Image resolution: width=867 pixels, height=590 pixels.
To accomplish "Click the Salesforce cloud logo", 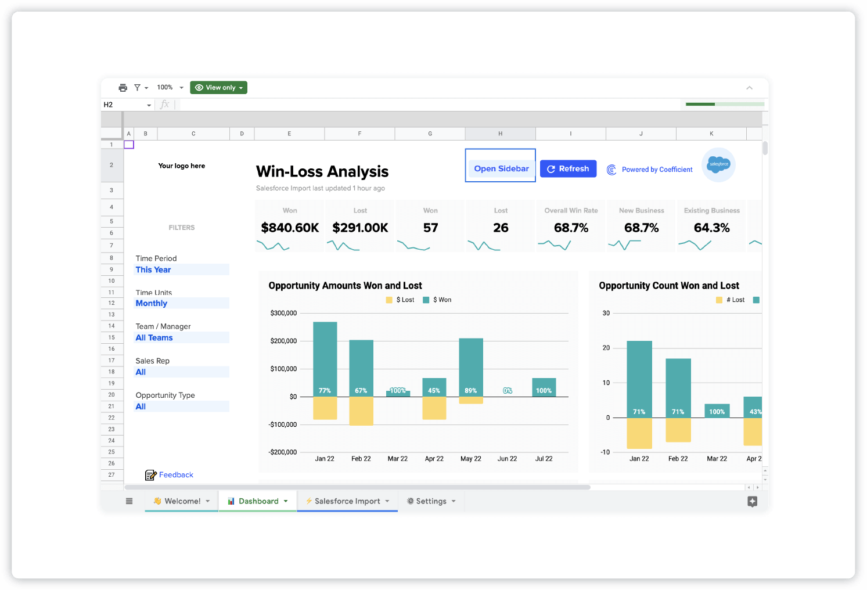I will click(x=718, y=164).
